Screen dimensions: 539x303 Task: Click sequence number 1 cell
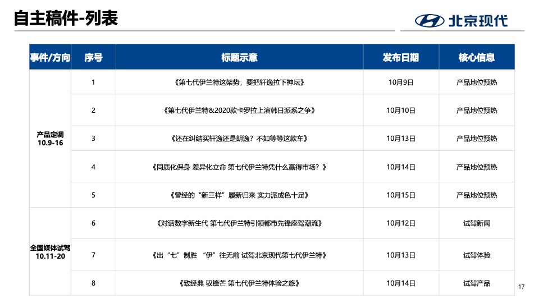94,82
